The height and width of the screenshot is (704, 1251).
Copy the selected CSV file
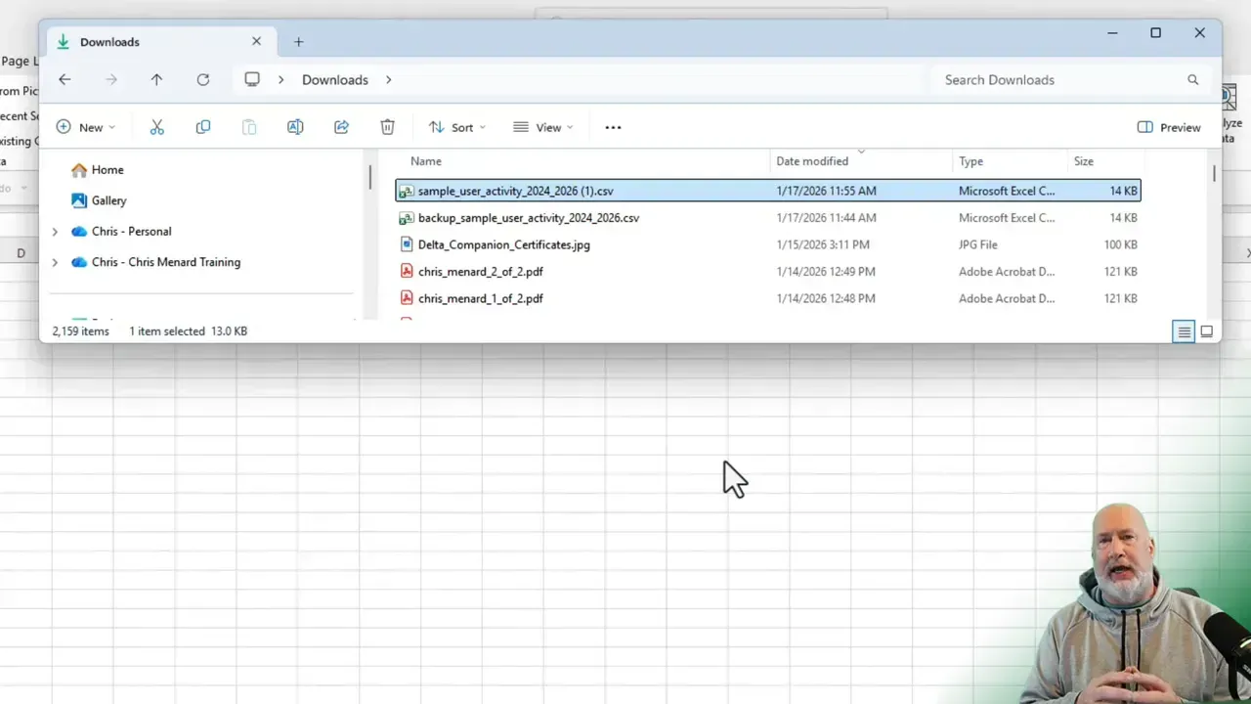pyautogui.click(x=202, y=126)
